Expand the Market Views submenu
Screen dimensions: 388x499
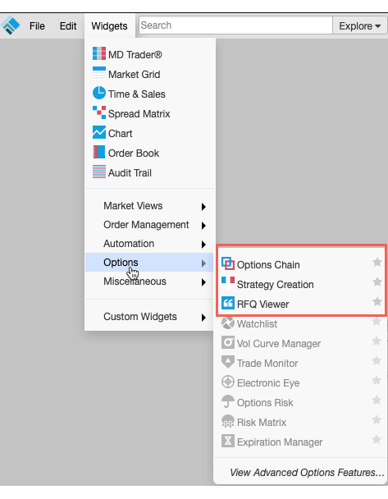point(149,206)
